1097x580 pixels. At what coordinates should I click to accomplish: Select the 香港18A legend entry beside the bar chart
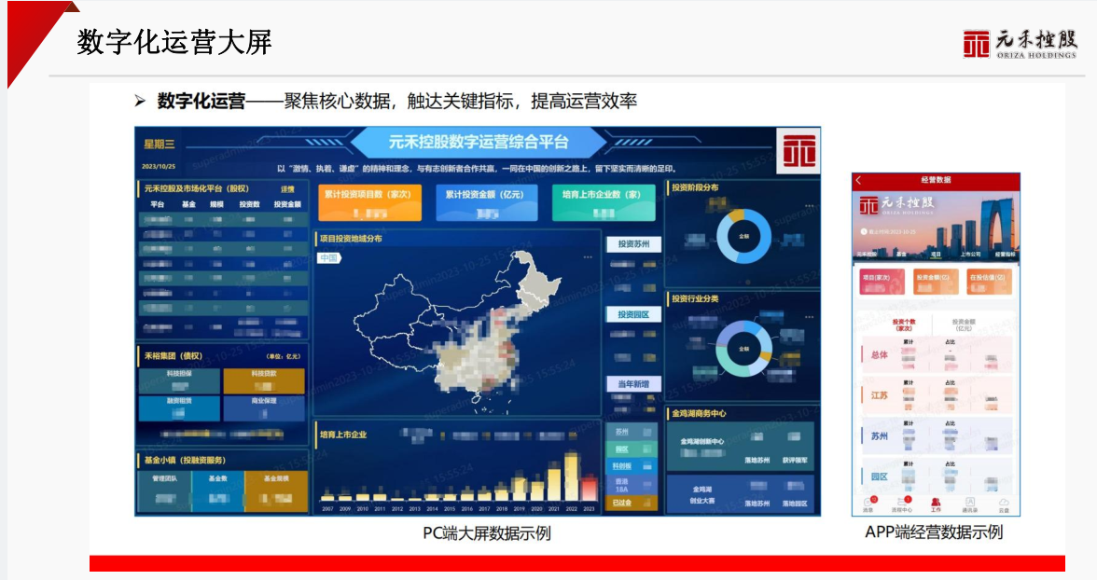tap(631, 485)
